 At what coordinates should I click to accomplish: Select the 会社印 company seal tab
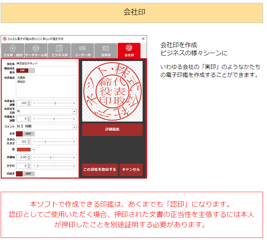pyautogui.click(x=129, y=51)
